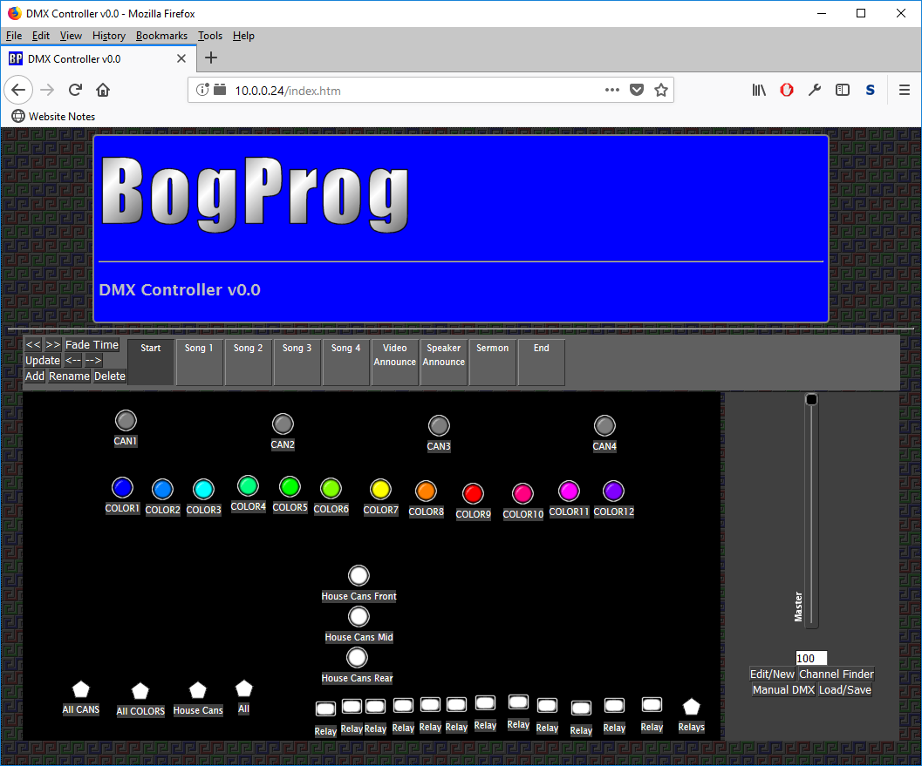Click the Relays group pentagon icon
This screenshot has width=922, height=766.
pos(691,708)
